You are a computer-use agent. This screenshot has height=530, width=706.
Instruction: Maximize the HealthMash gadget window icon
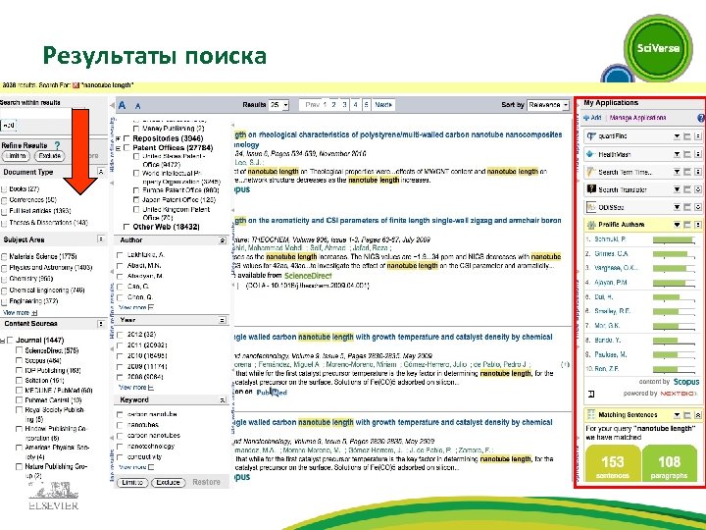click(x=687, y=154)
